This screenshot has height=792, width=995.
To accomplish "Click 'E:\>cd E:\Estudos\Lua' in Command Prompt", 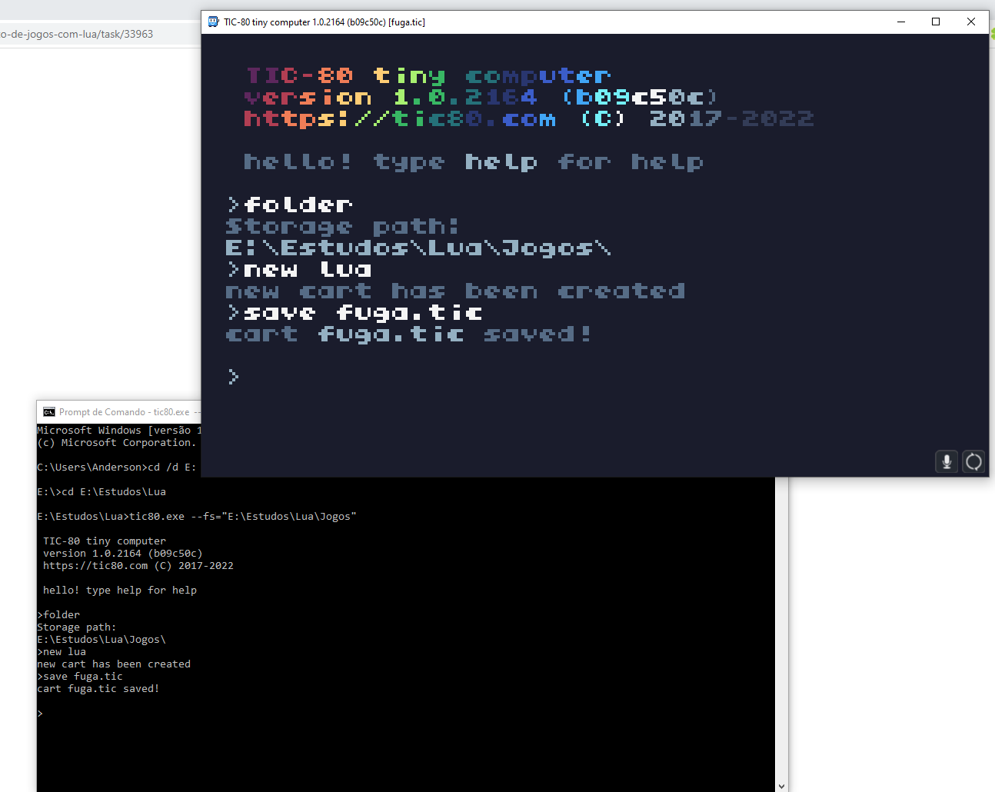I will (x=101, y=492).
